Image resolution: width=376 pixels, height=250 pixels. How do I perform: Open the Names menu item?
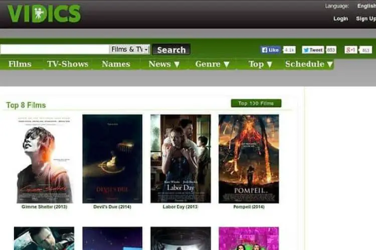click(116, 64)
